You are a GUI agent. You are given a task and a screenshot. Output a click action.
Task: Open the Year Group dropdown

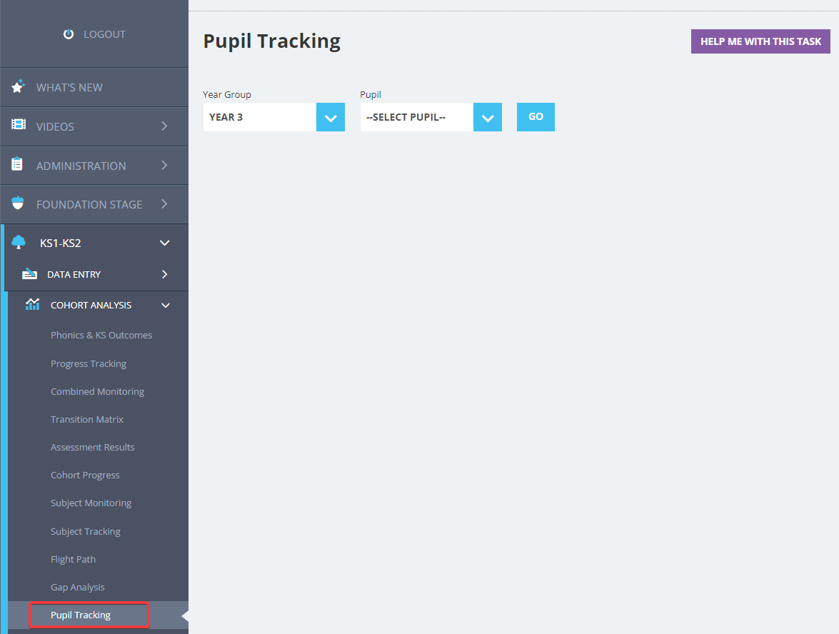330,116
